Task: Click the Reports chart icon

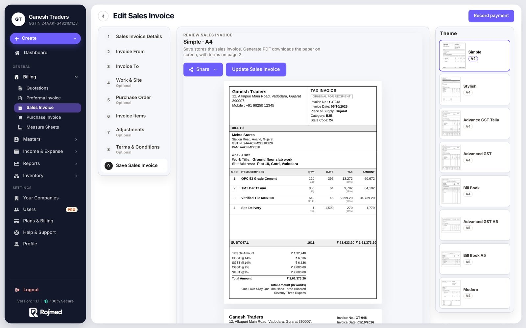Action: point(16,164)
